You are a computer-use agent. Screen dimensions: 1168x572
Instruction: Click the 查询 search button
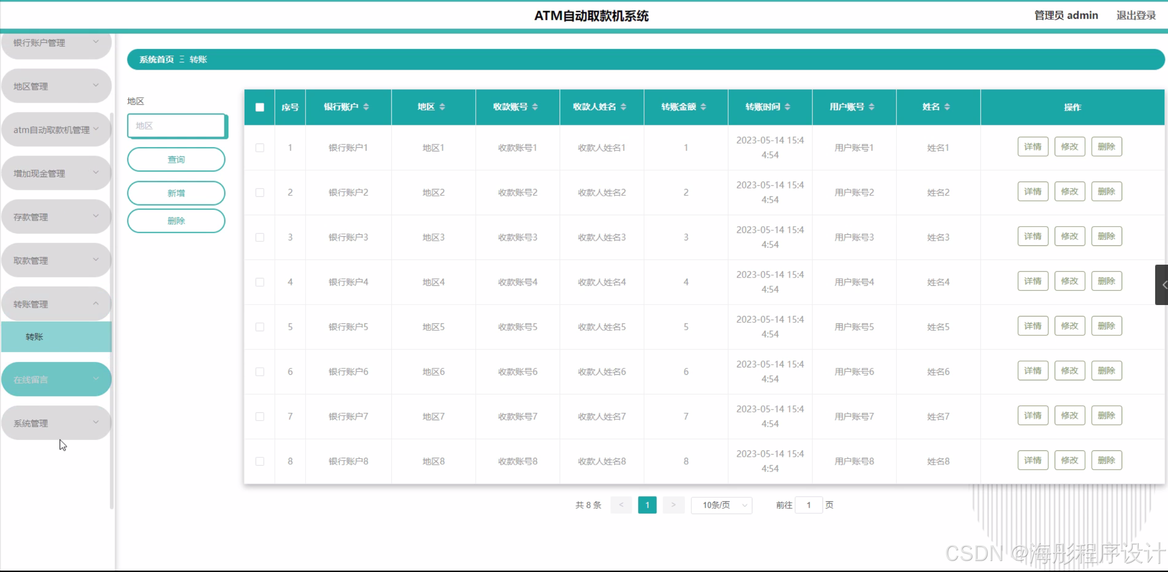176,160
